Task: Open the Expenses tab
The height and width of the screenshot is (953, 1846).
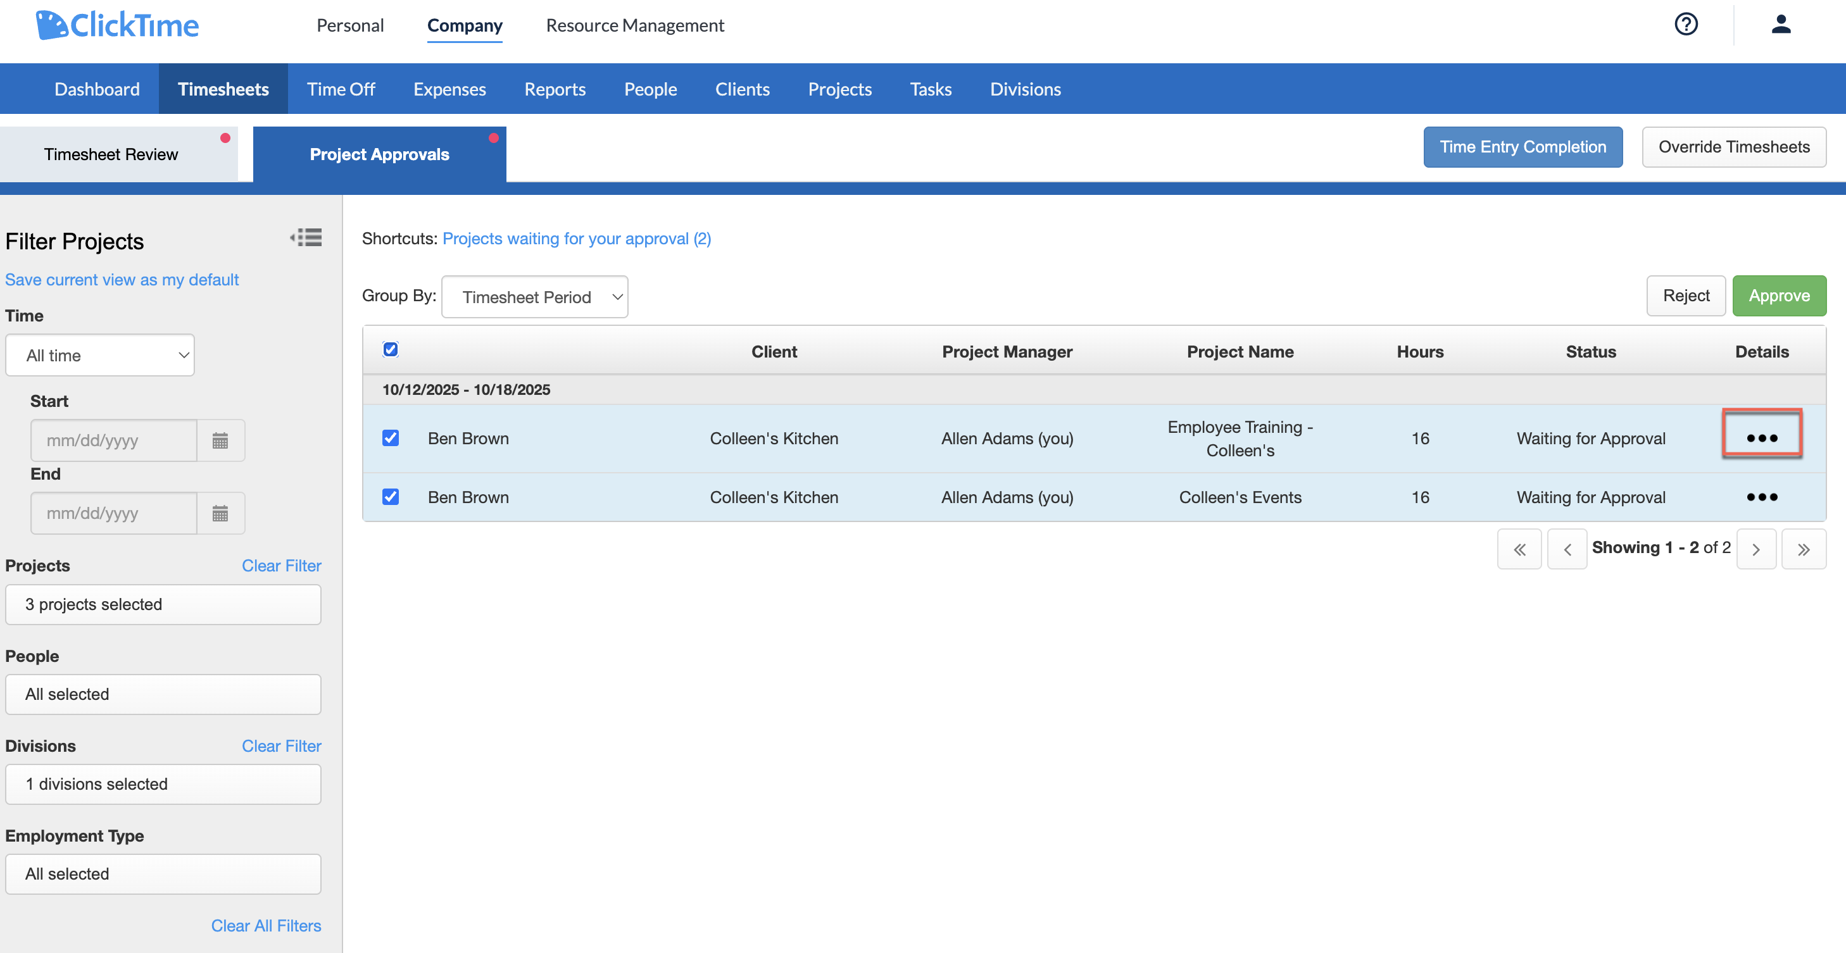Action: tap(450, 89)
